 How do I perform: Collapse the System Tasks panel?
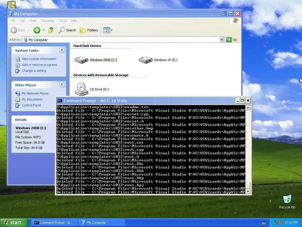[x=62, y=50]
